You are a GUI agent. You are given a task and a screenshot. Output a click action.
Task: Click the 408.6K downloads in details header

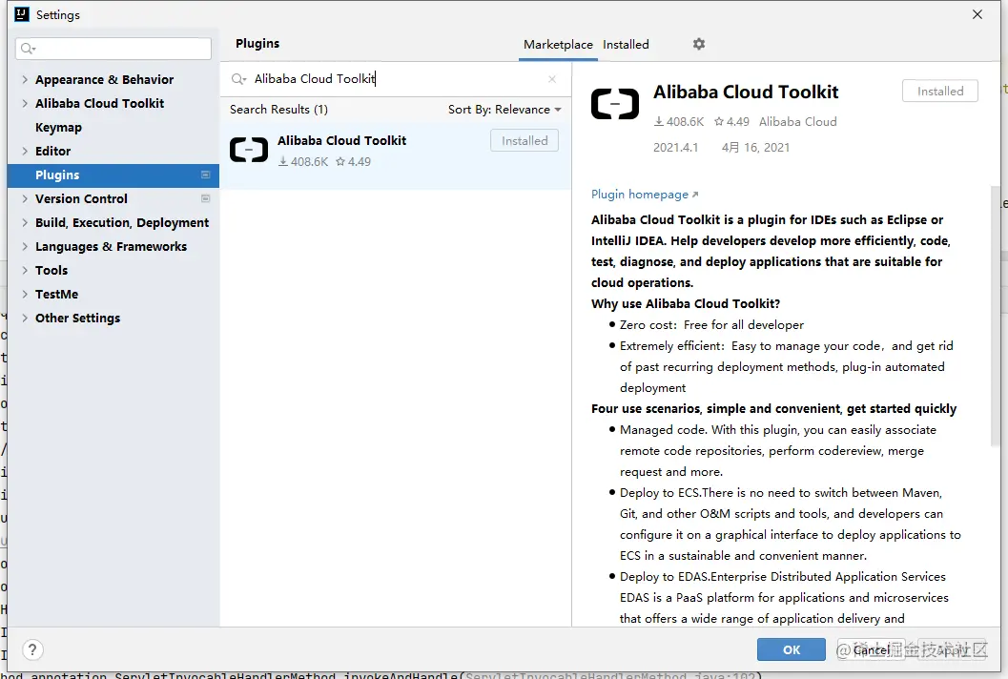pyautogui.click(x=679, y=121)
